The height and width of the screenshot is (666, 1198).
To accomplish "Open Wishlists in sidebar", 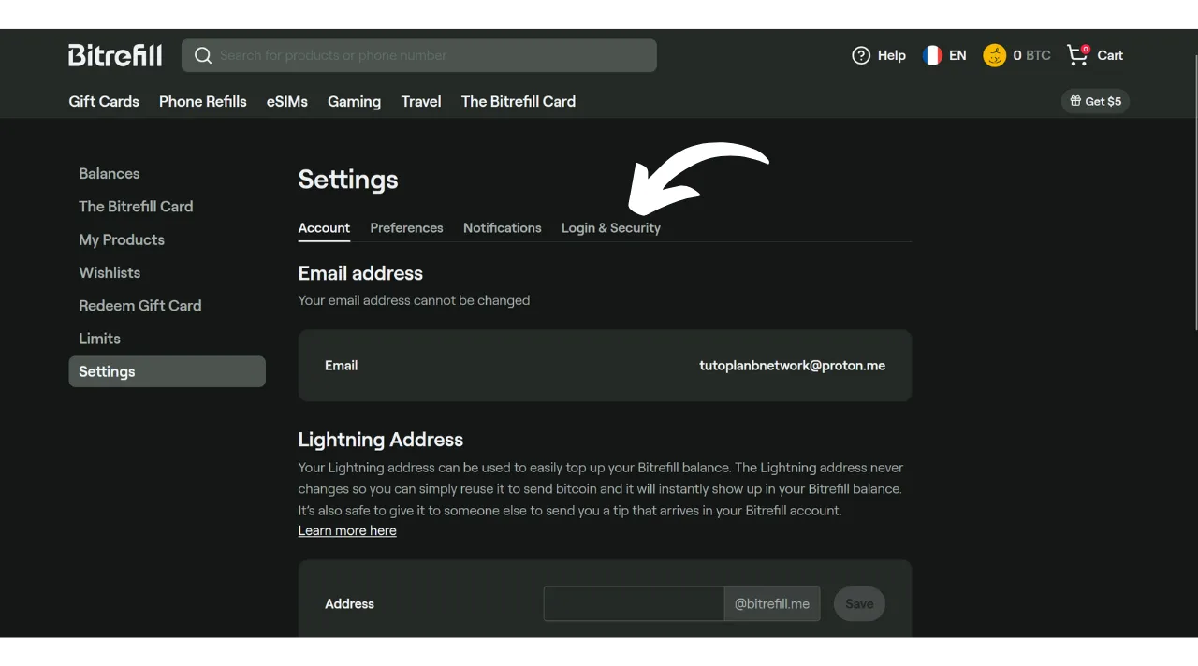I will 110,272.
